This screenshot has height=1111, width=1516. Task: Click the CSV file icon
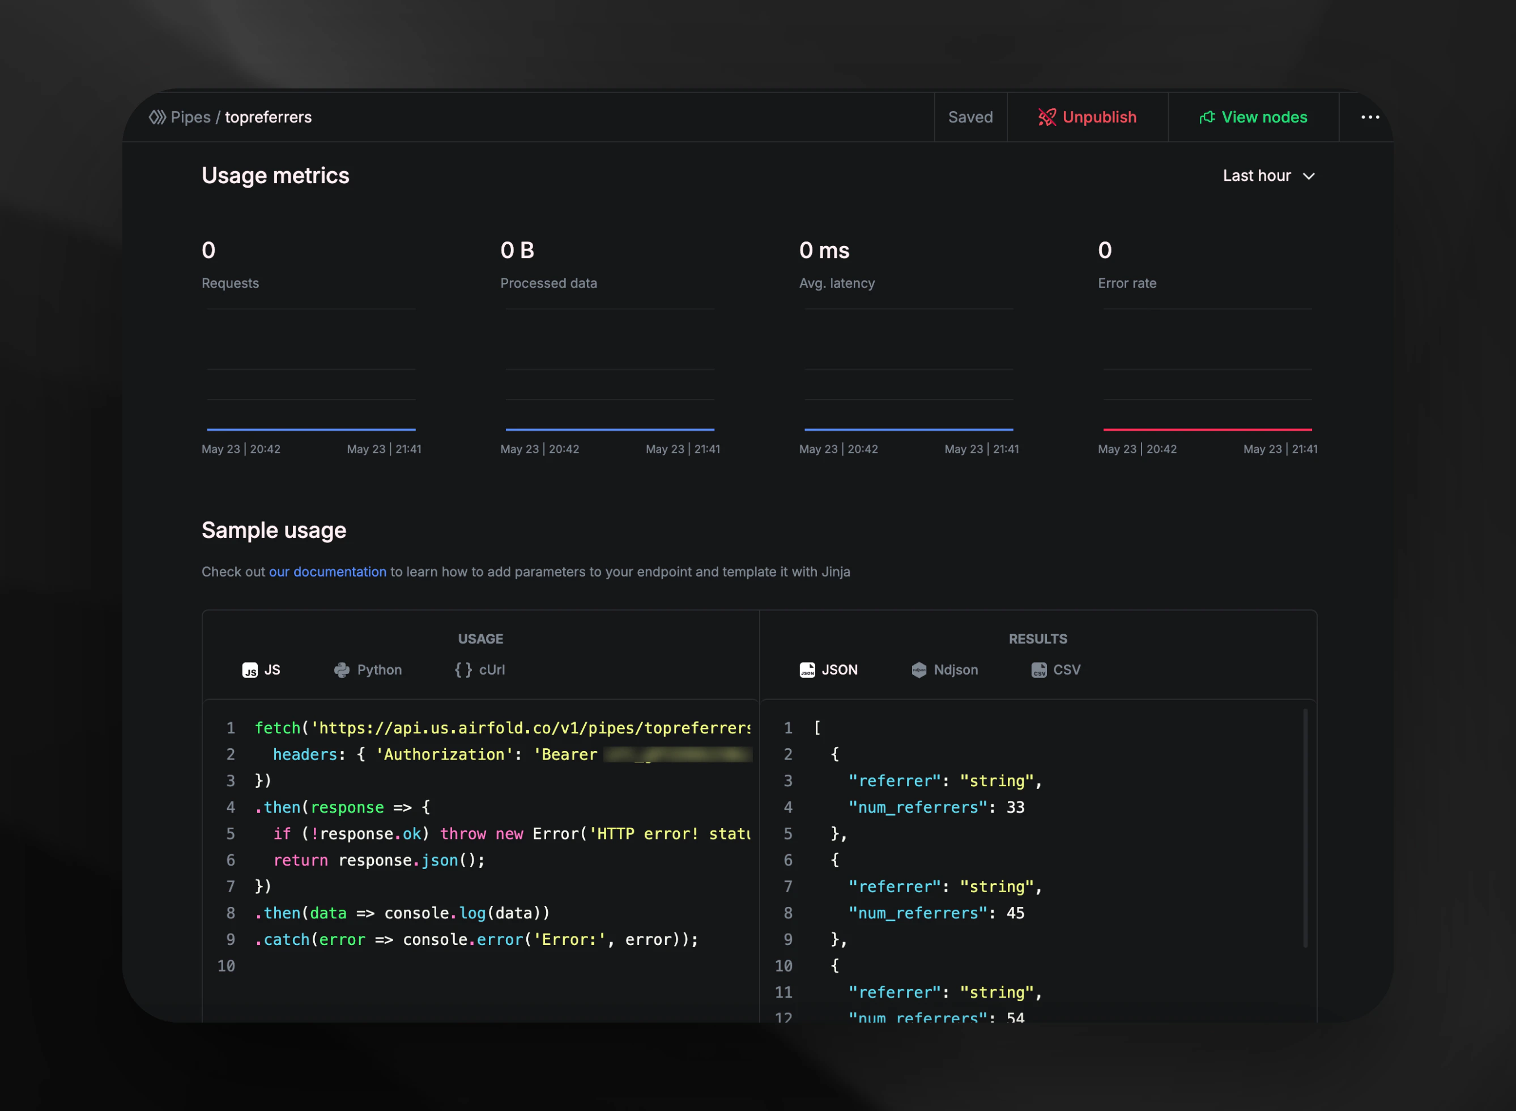point(1039,670)
